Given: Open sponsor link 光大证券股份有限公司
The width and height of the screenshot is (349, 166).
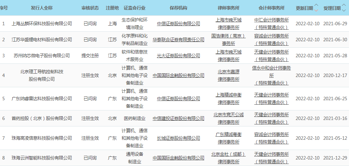Looking at the screenshot, I should [x=178, y=56].
